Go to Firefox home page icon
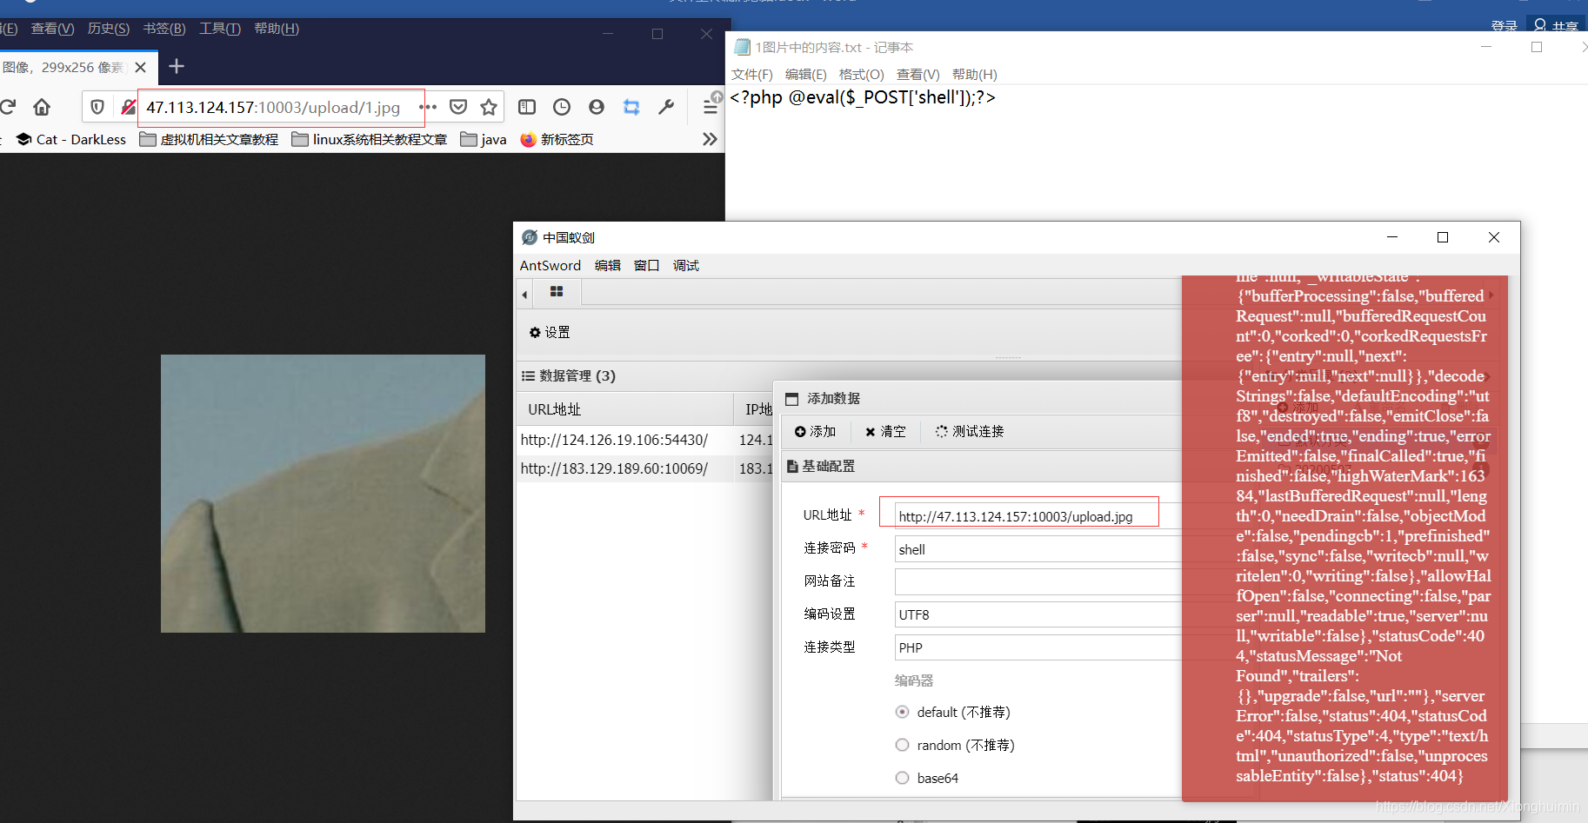 (x=42, y=107)
